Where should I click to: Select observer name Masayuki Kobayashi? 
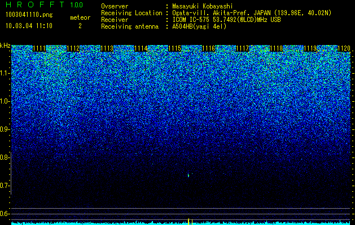click(x=203, y=6)
